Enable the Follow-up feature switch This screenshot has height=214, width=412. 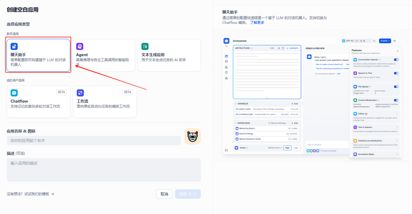click(396, 114)
